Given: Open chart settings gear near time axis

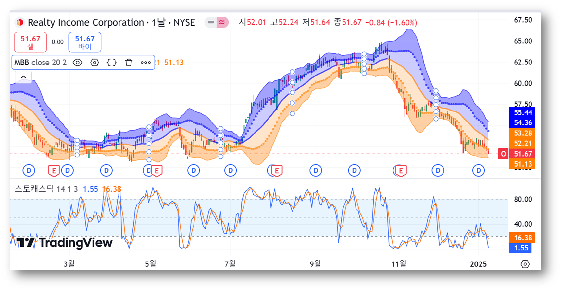Looking at the screenshot, I should 525,264.
